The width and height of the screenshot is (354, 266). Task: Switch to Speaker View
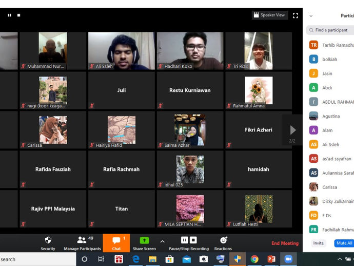click(x=269, y=15)
